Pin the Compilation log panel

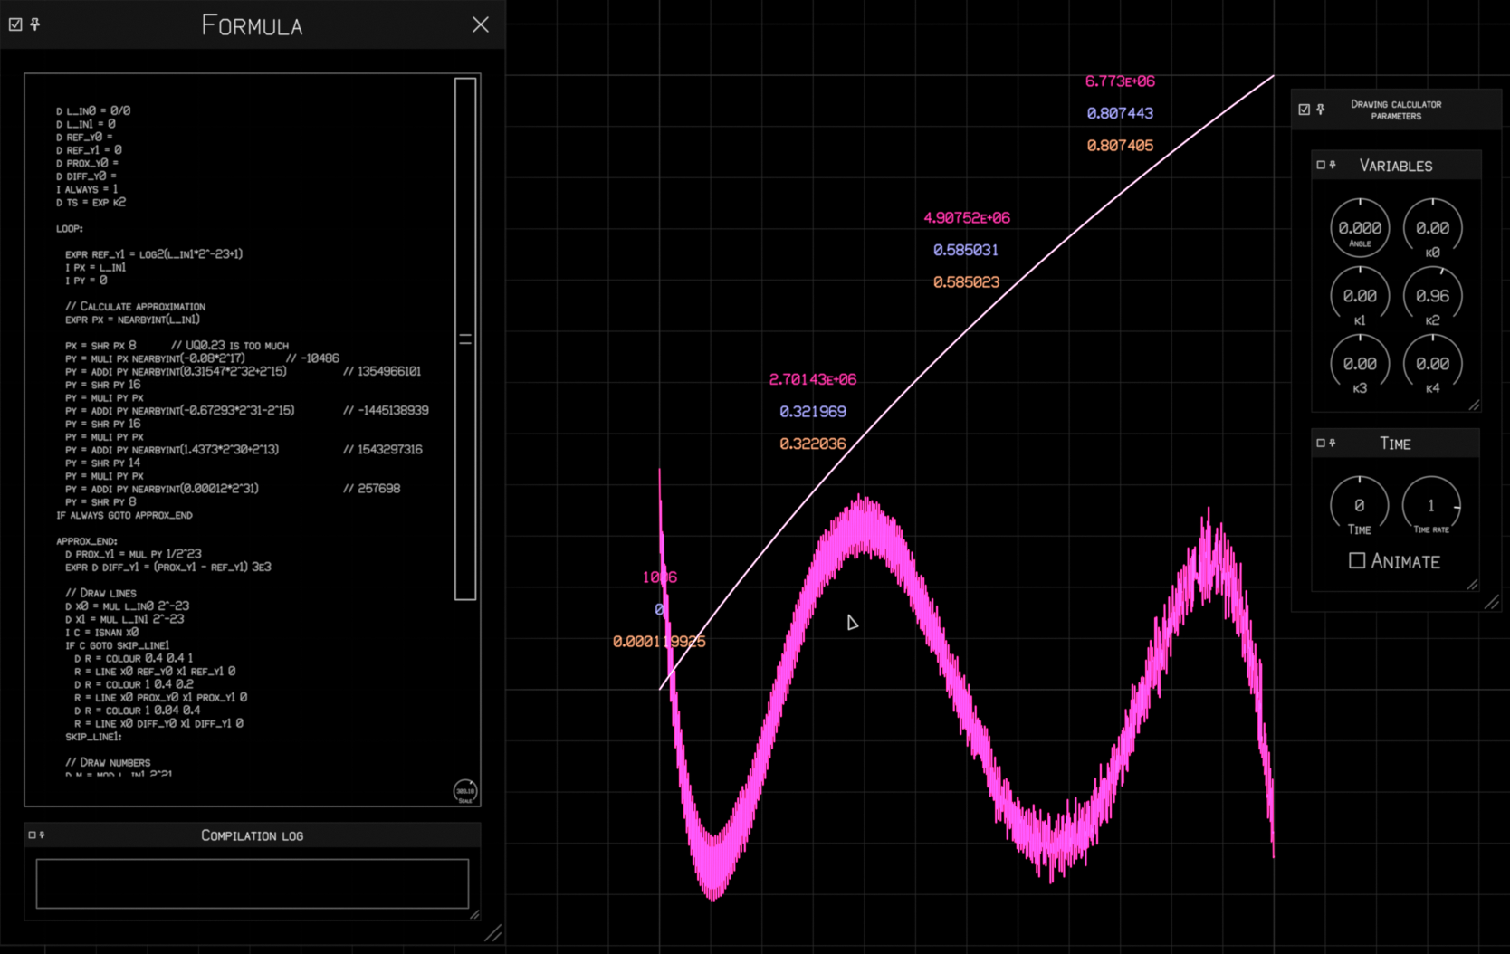[x=42, y=835]
